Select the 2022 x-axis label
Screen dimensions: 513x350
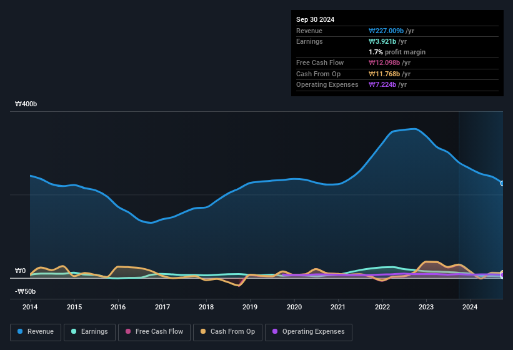coord(382,307)
